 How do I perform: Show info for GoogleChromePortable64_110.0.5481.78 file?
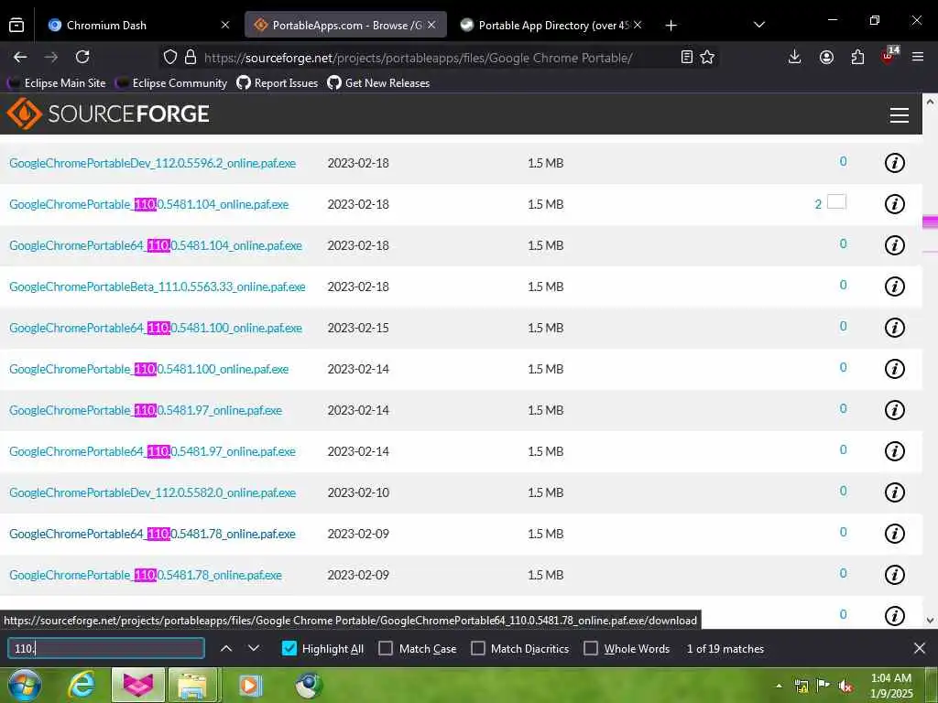894,534
